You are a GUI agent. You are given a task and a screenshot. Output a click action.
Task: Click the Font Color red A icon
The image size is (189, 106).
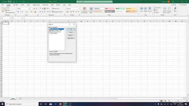[x=35, y=12]
